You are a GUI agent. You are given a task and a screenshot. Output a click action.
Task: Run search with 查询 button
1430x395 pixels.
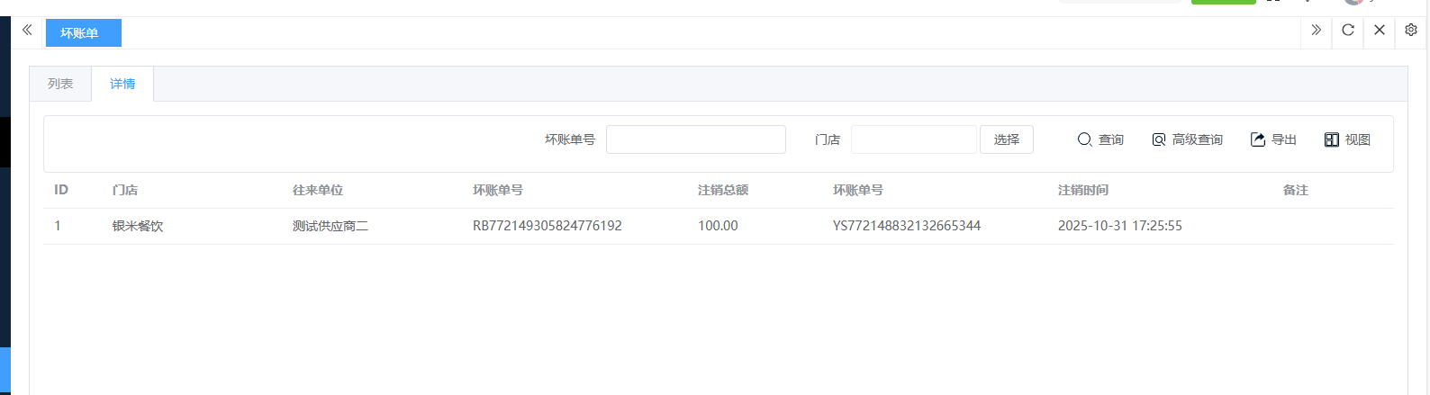tap(1100, 139)
